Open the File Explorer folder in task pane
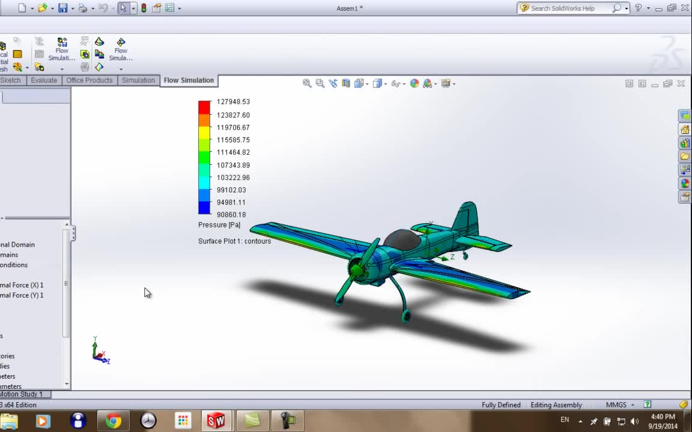Viewport: 692px width, 432px height. coord(685,157)
